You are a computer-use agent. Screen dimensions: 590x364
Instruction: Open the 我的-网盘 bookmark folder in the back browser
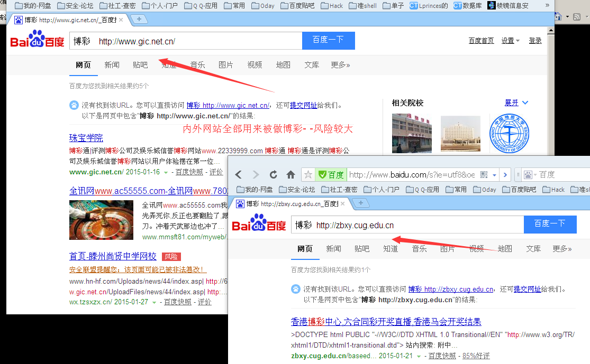(x=33, y=6)
